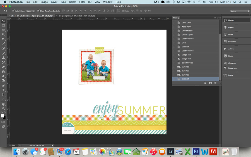Open the Jaime workspace dropdown
This screenshot has width=251, height=157.
(240, 11)
